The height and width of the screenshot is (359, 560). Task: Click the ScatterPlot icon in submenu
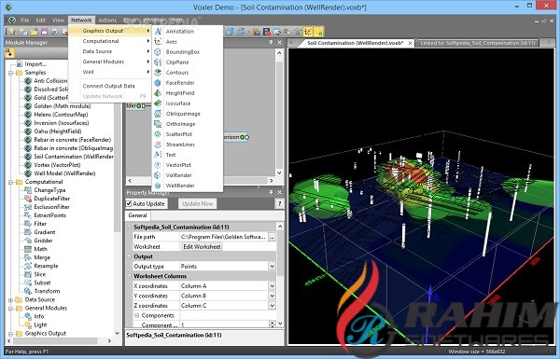pos(158,134)
